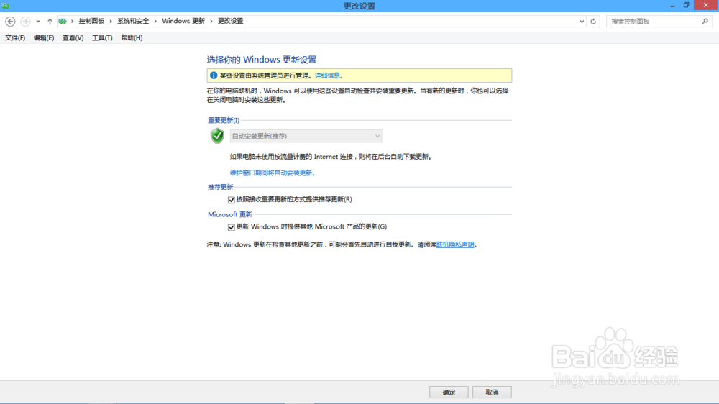Open Windows 更新 breadcrumb

coord(183,21)
